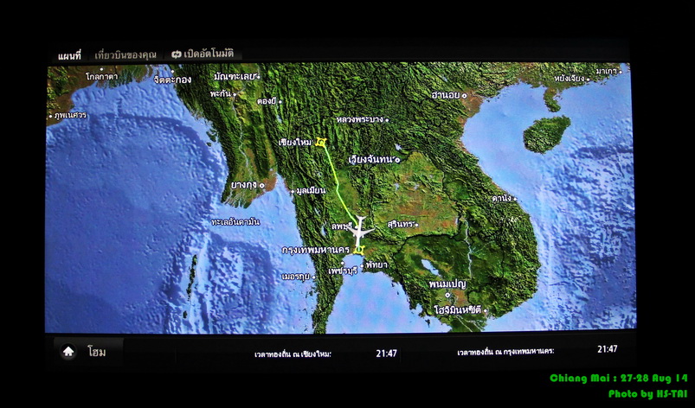Click the auto-play loop icon beside เปิดอัตโนมัติ
Viewport: 695px width, 408px height.
[x=177, y=54]
